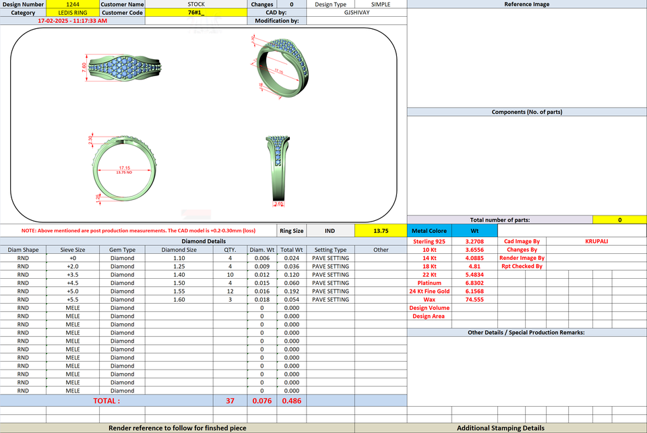Select the diamond weight cell 0.015
Image resolution: width=647 pixels, height=433 pixels.
click(x=262, y=282)
